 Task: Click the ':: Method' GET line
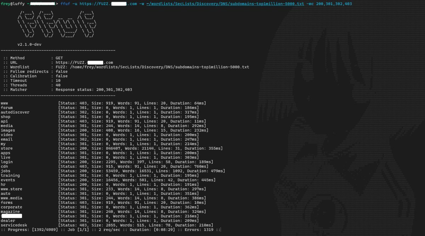tap(33, 58)
